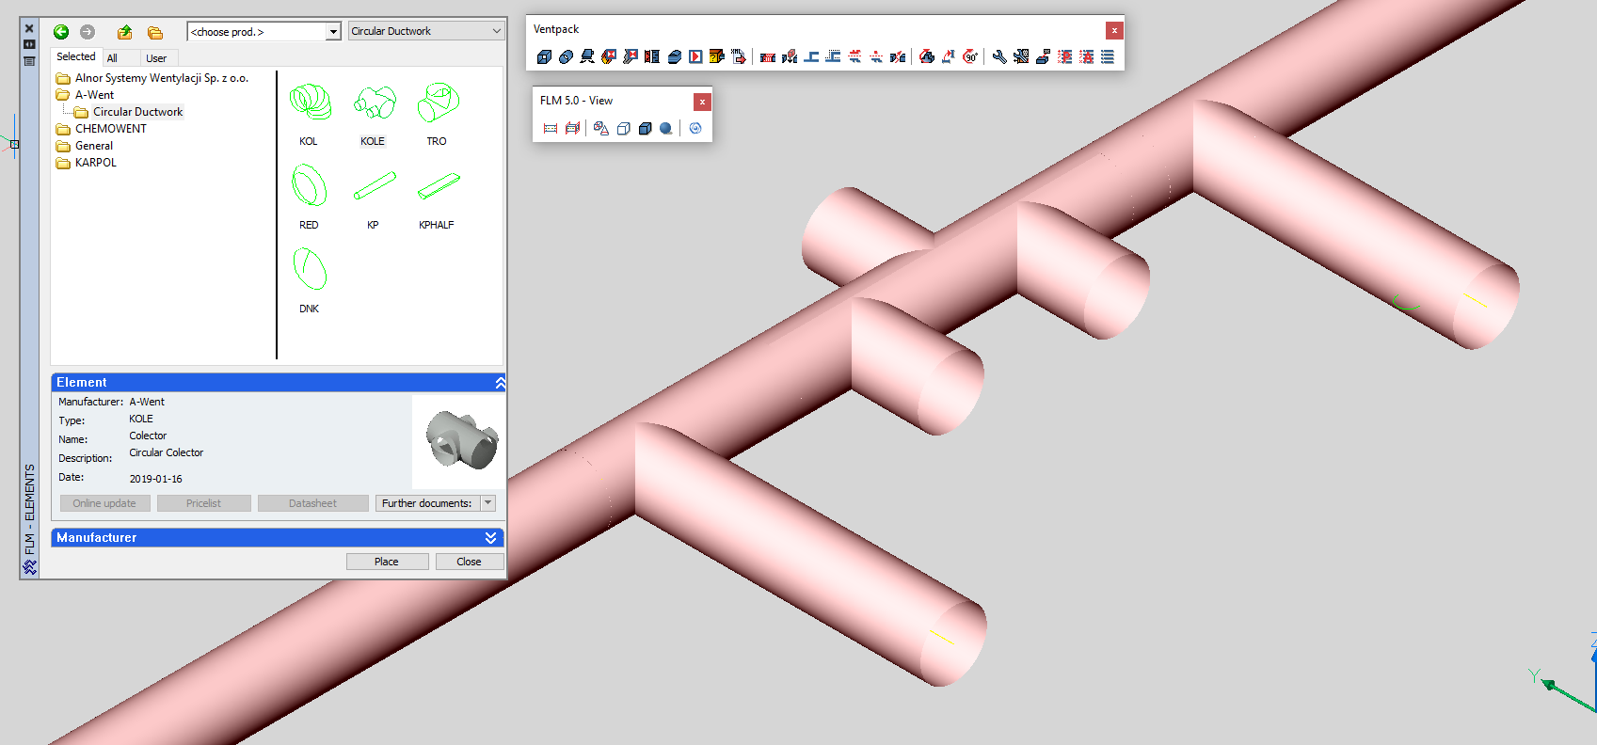Click the wrench icon in Ventpack toolbar
The image size is (1597, 745).
[x=999, y=57]
